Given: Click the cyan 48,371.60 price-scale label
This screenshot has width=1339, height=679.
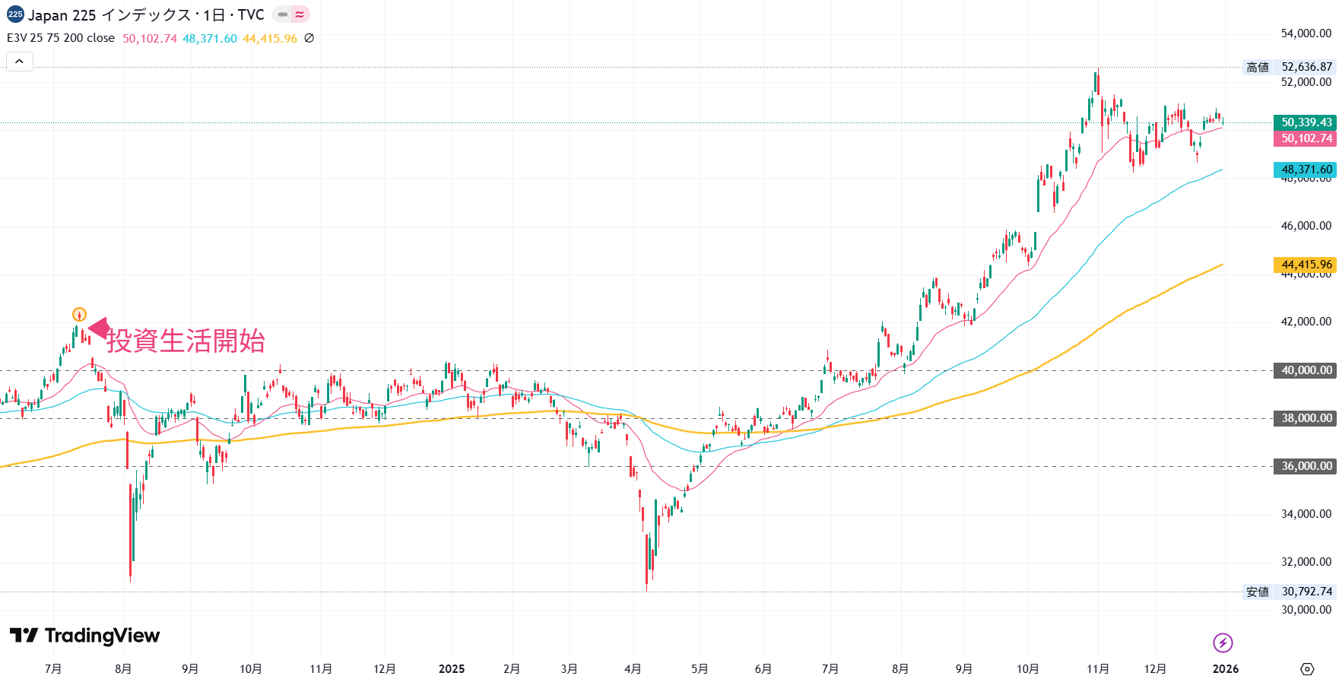Looking at the screenshot, I should pyautogui.click(x=1305, y=170).
